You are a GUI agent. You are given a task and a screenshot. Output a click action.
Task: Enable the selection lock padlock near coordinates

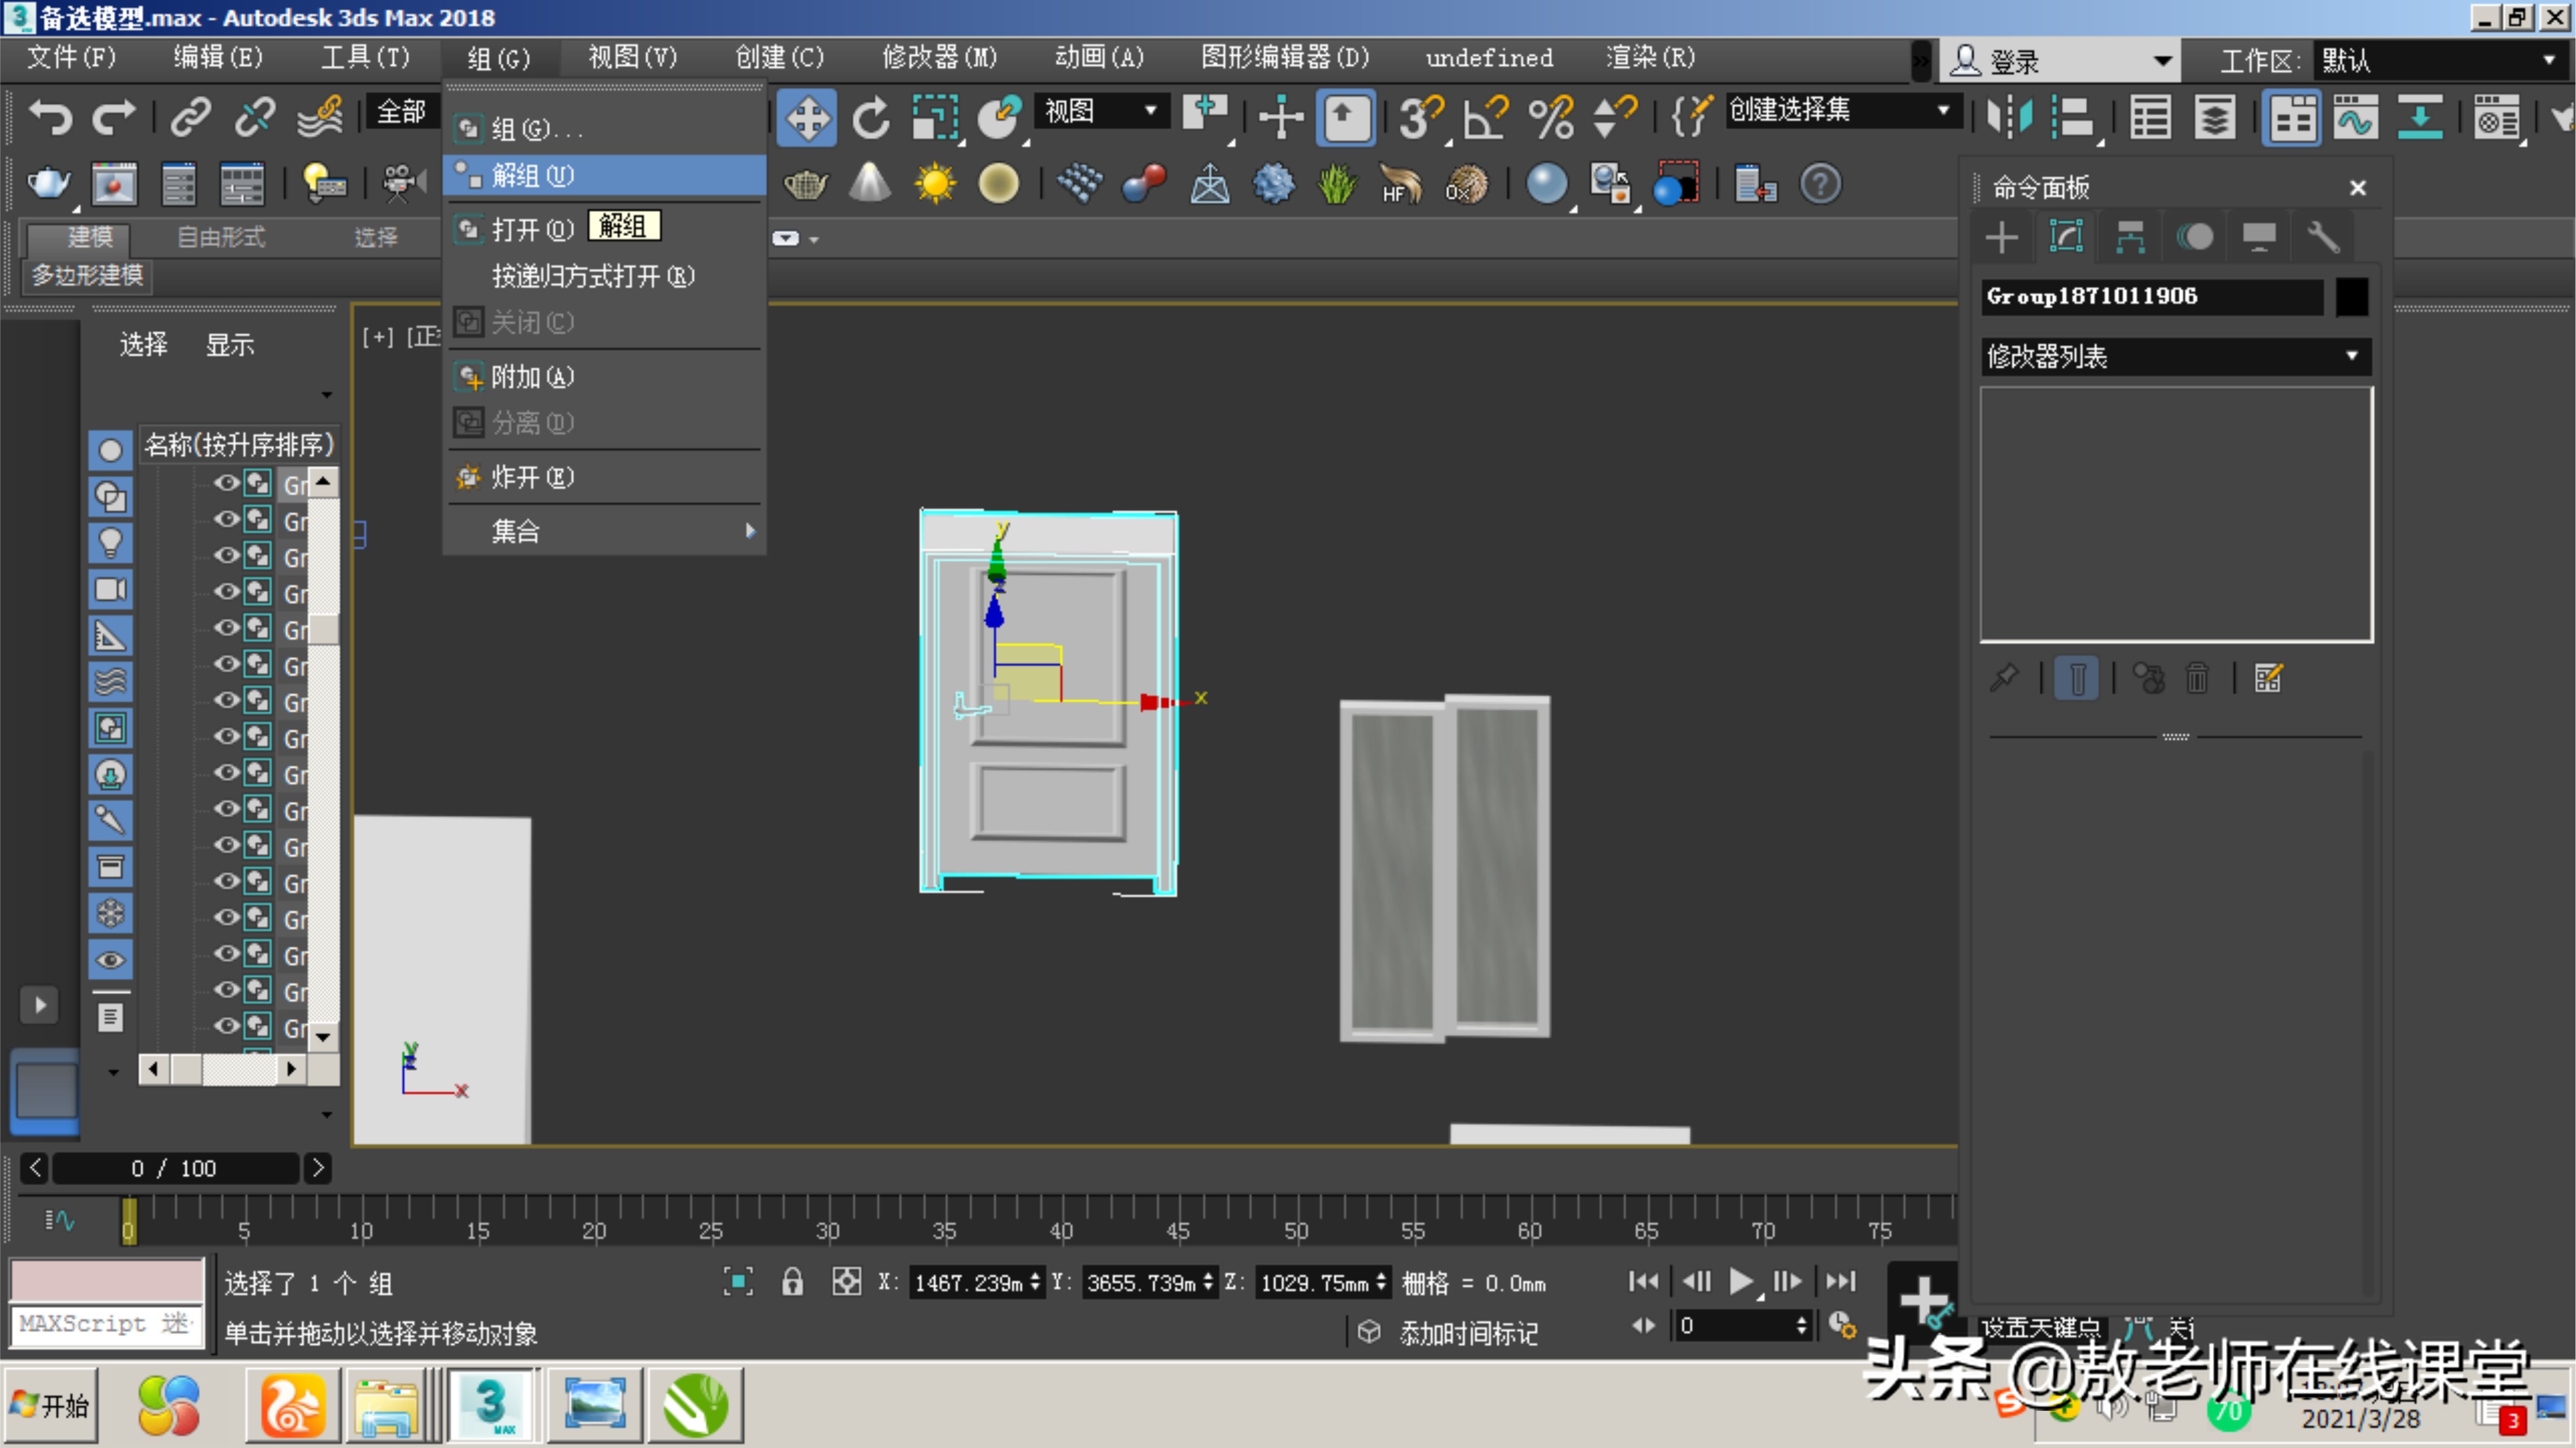pos(793,1282)
